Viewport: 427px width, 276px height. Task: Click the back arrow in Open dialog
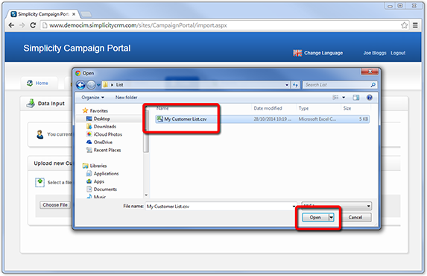(80, 85)
